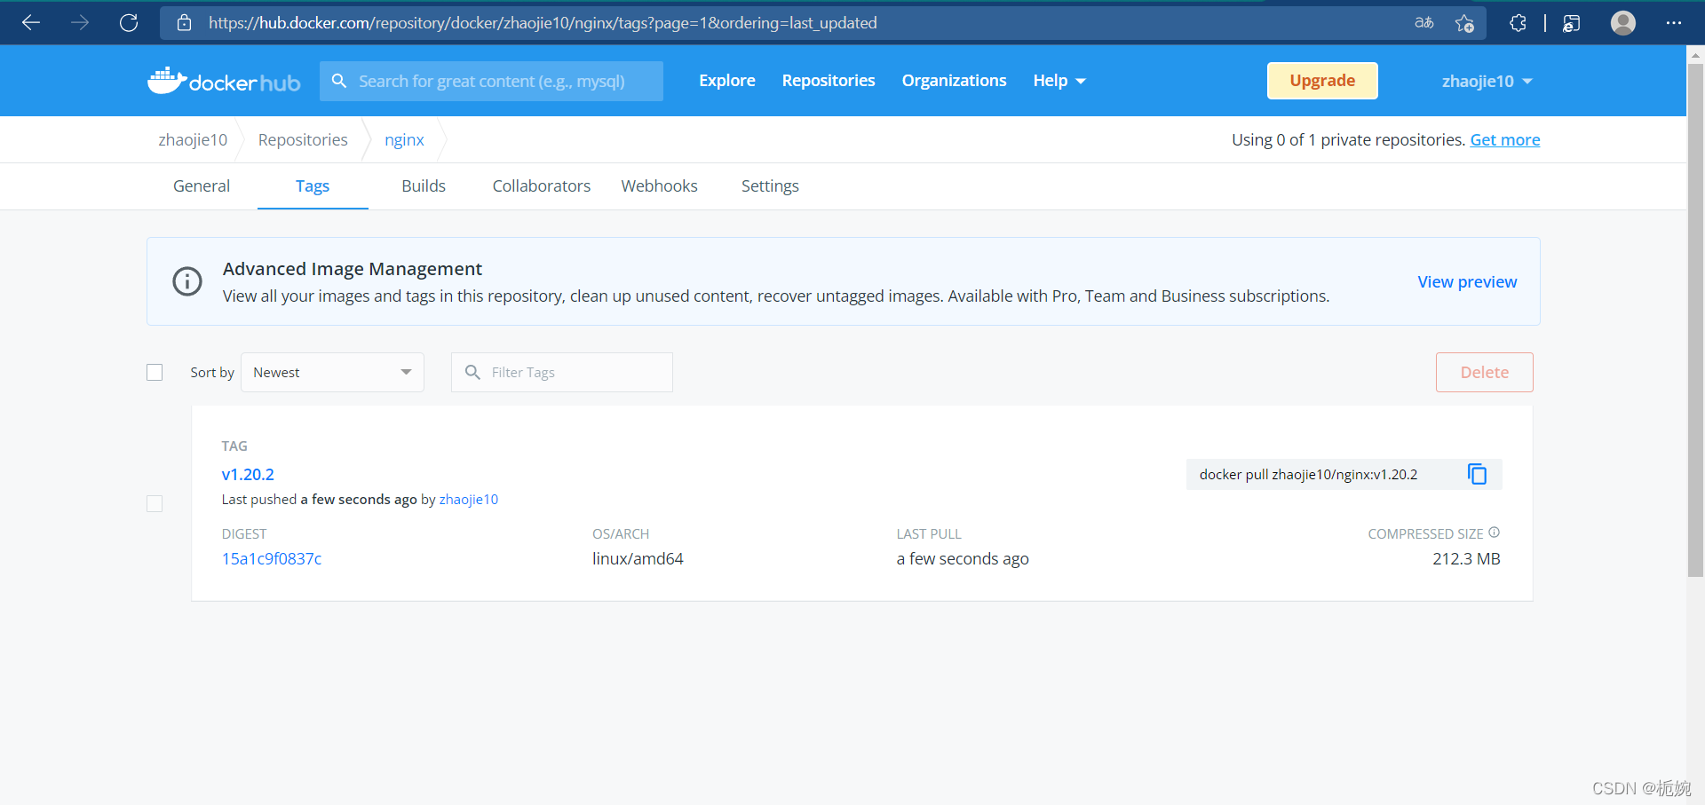Viewport: 1705px width, 805px height.
Task: Click the 212.3 MB size value
Action: (1466, 558)
